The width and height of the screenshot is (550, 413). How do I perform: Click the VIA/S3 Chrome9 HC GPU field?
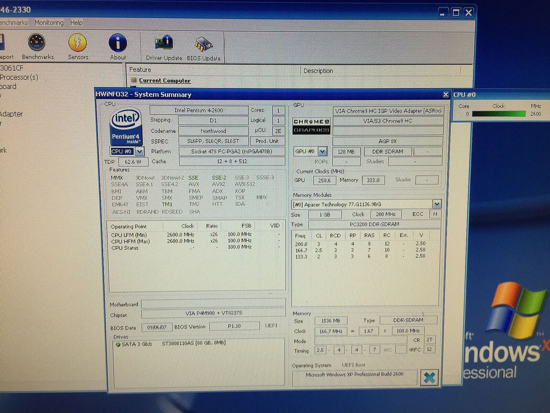387,121
